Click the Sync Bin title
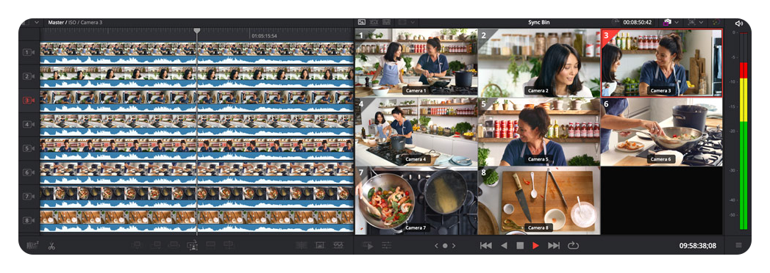 [x=538, y=22]
